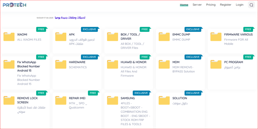
Task: Click the XIAOMI title link
Action: click(22, 35)
